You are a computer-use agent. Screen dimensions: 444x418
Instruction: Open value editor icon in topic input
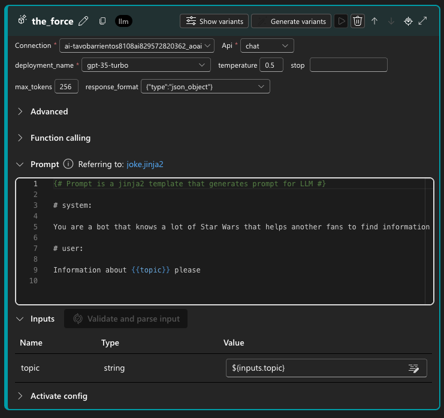(413, 368)
